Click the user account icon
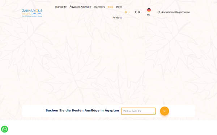Image resolution: width=217 pixels, height=135 pixels. click(159, 12)
